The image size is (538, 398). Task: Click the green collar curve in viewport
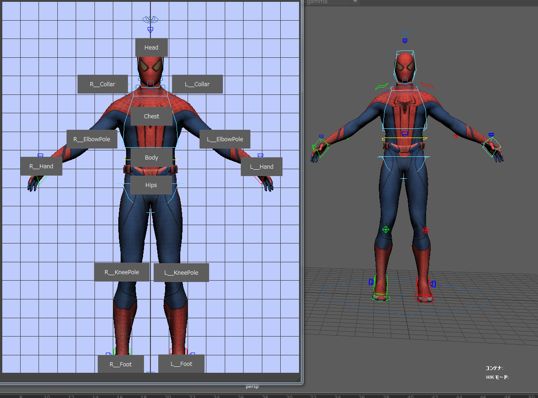pyautogui.click(x=382, y=87)
